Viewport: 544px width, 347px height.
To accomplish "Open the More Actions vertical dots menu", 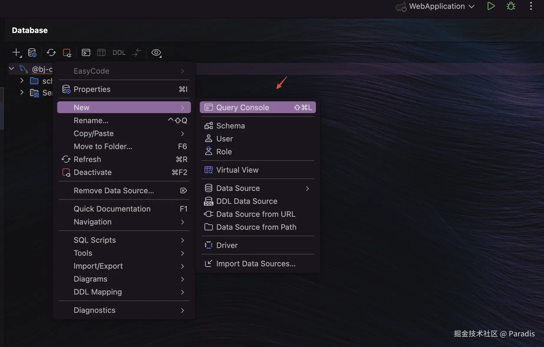I will point(531,6).
